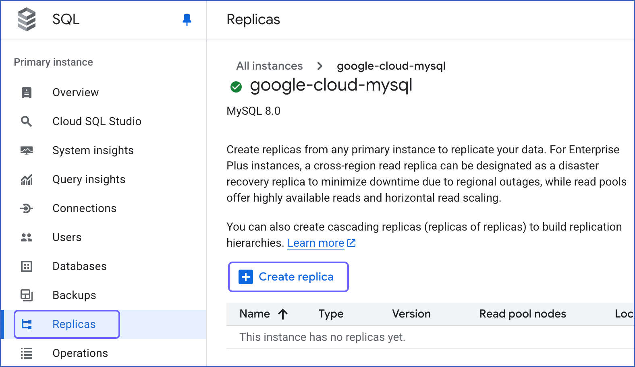This screenshot has width=635, height=367.
Task: Click the MySQL 8.0 version text
Action: click(x=253, y=111)
